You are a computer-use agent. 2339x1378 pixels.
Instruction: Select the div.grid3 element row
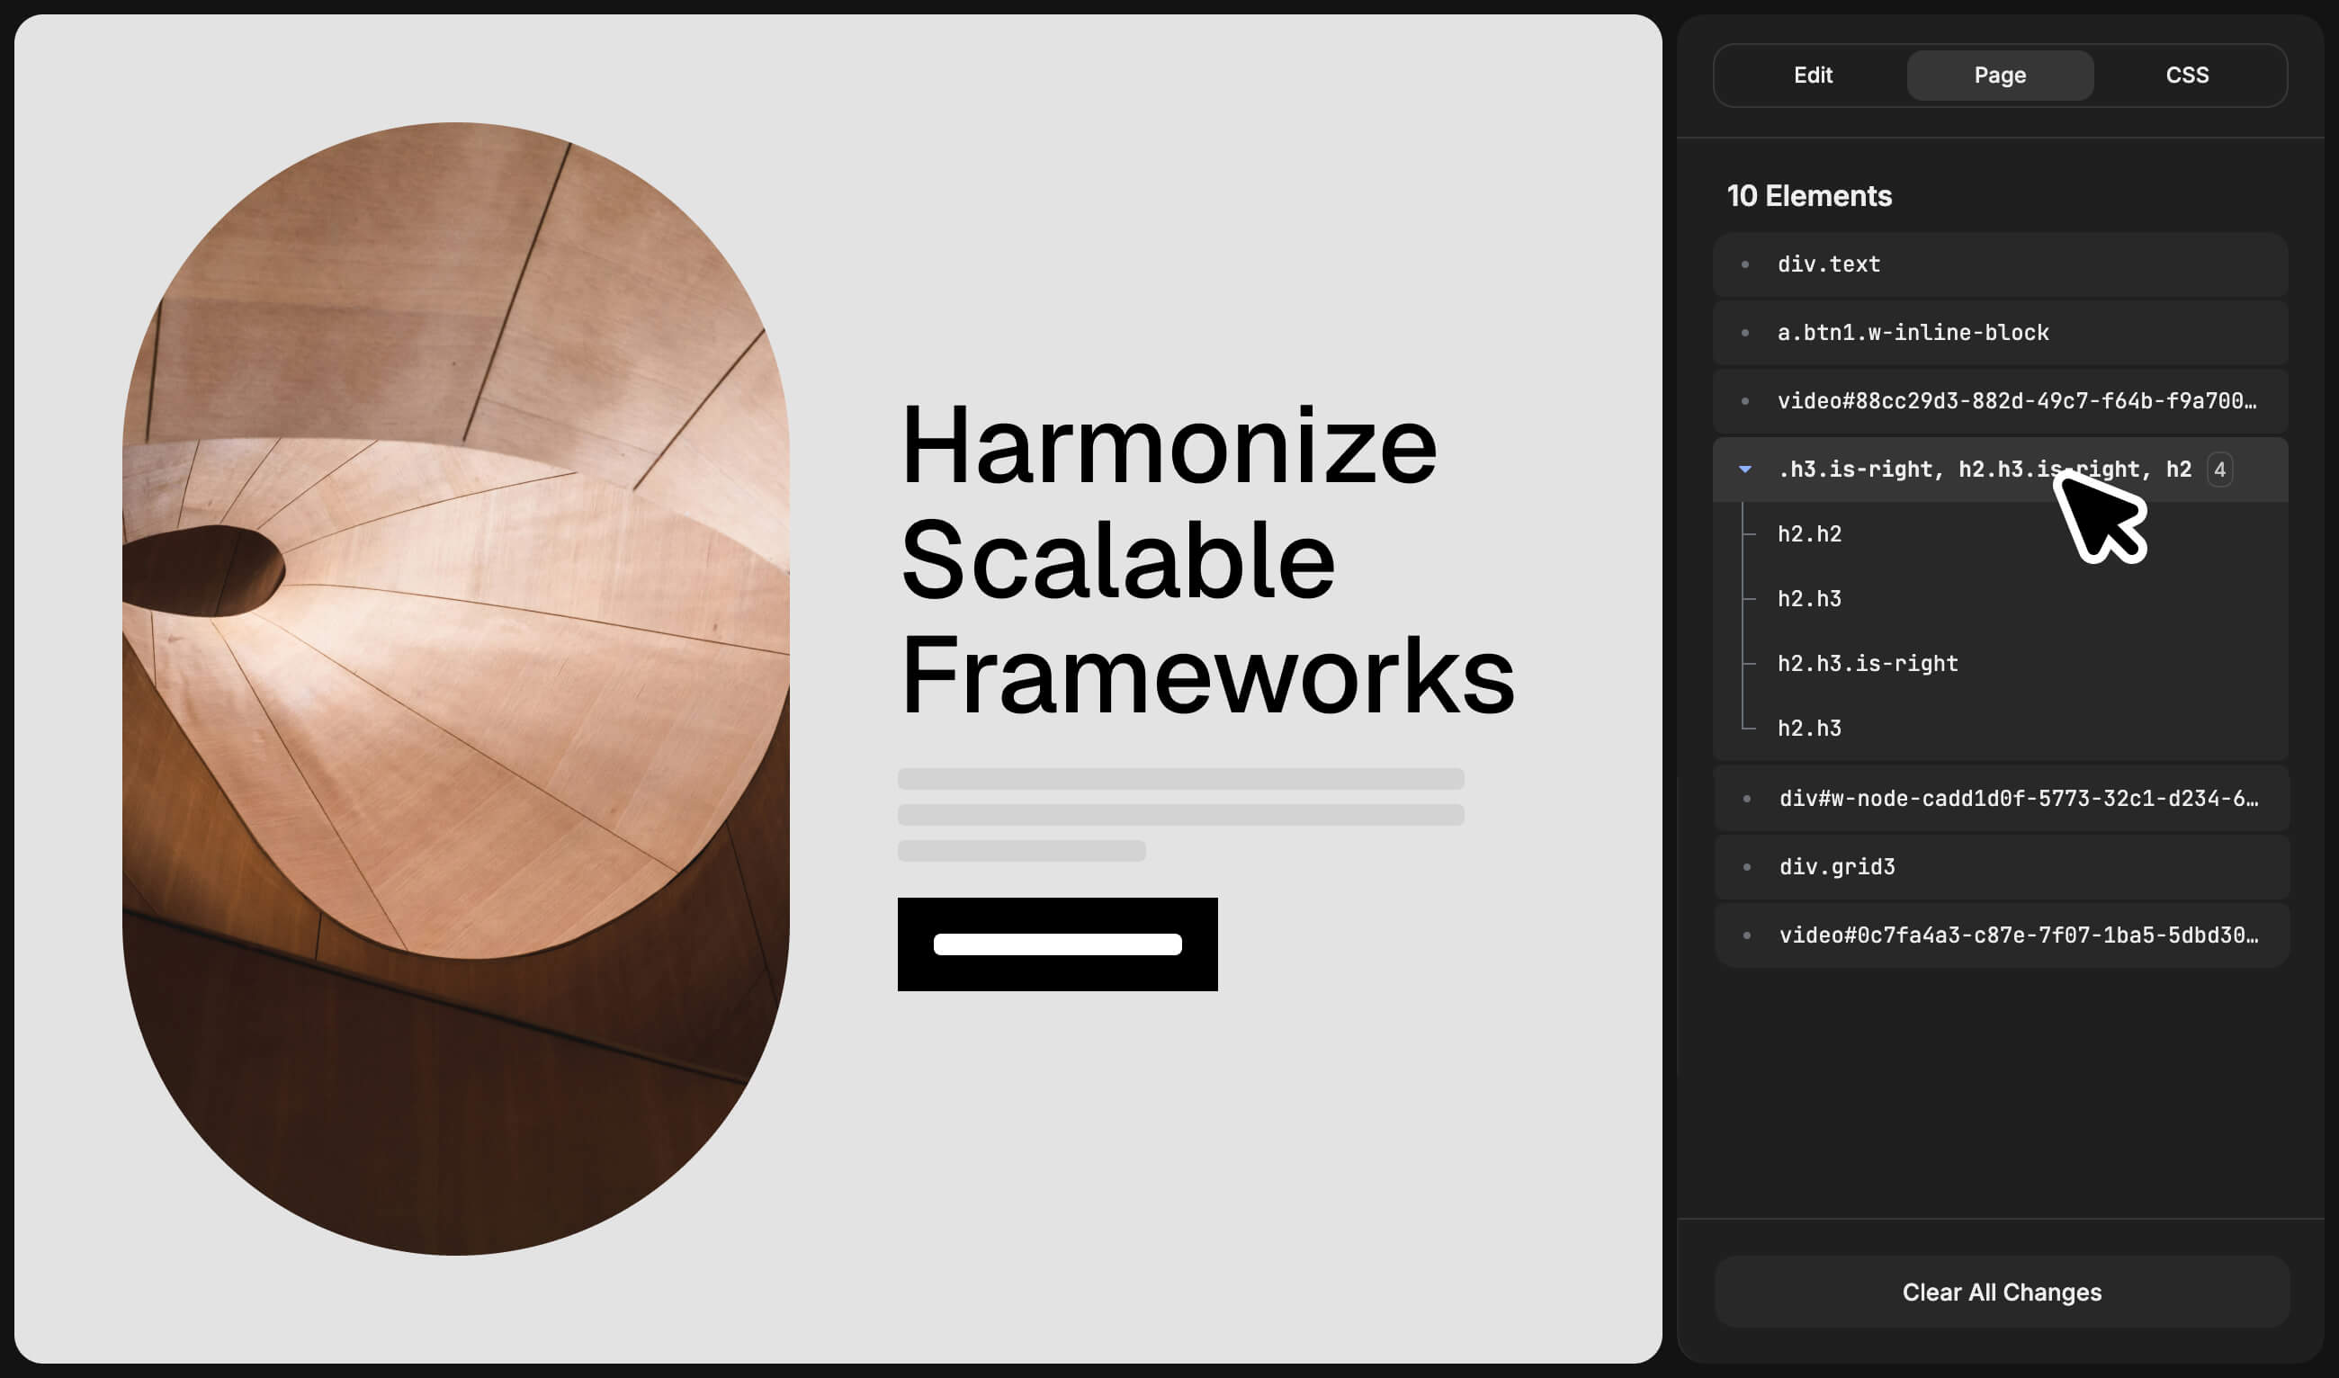click(1999, 867)
